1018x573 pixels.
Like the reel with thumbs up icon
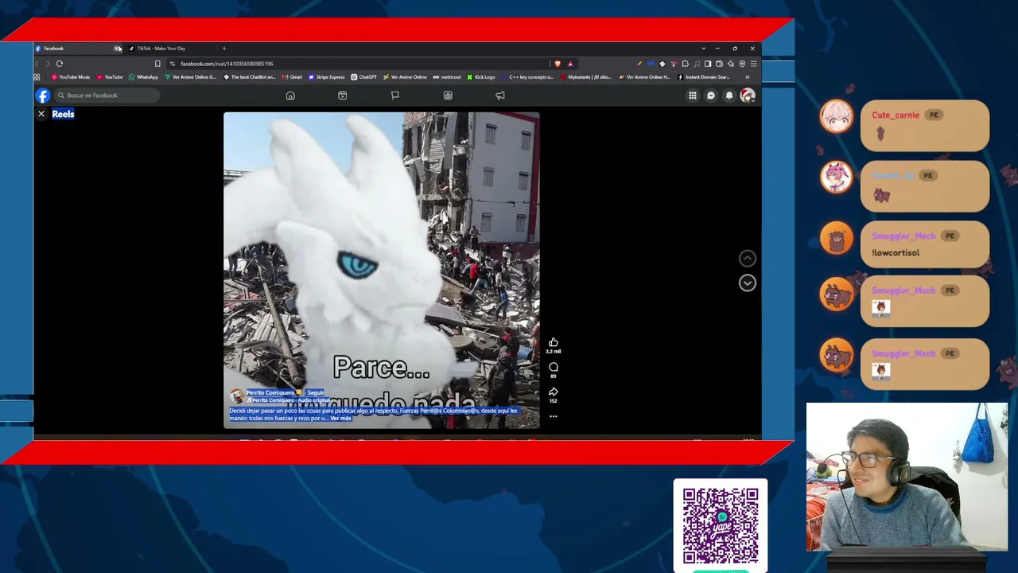554,342
